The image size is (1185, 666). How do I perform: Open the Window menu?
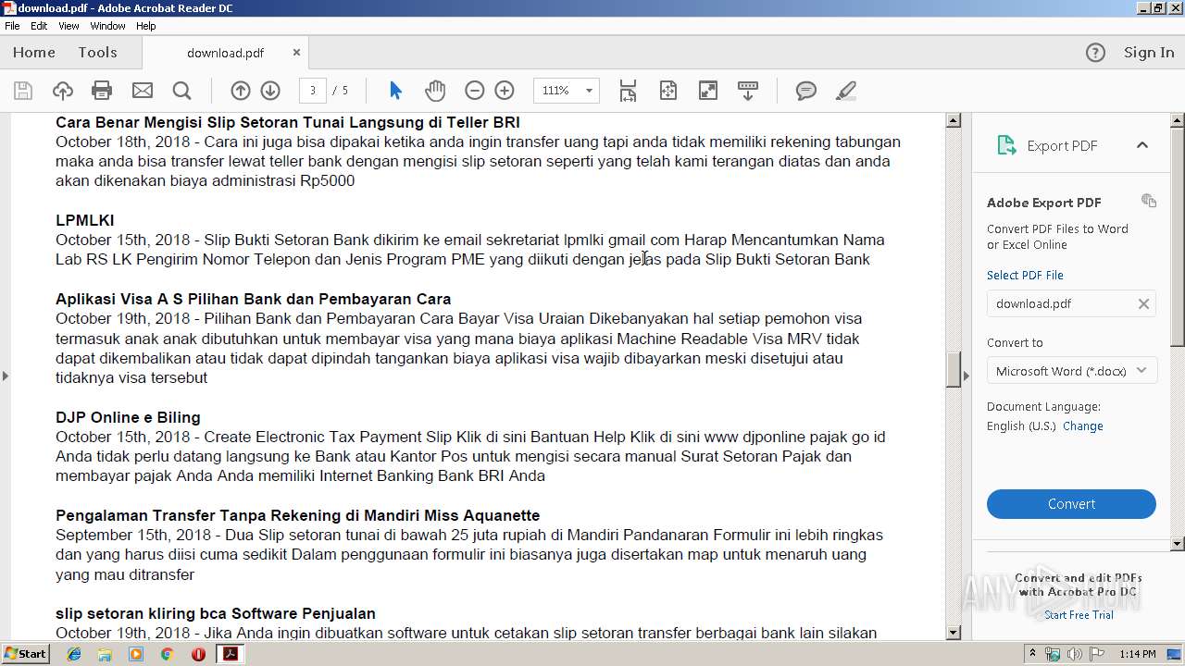(107, 26)
